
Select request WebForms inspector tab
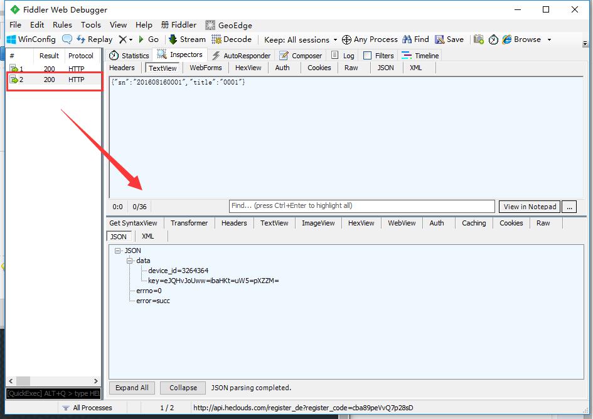point(206,68)
